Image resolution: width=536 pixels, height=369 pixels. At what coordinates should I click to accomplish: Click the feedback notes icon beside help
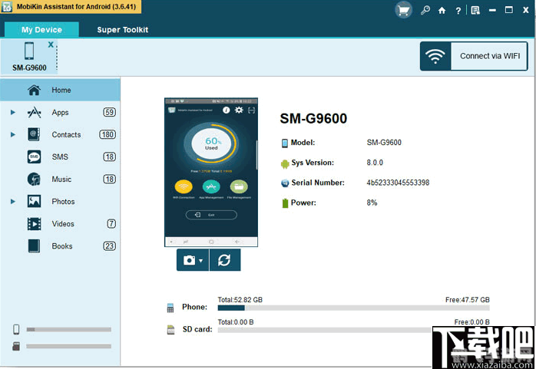tap(475, 11)
